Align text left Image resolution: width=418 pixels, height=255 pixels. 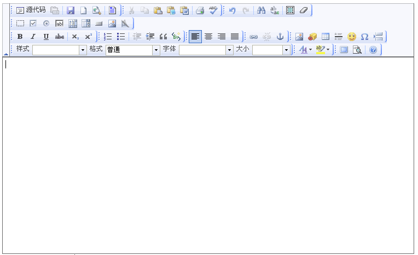[195, 37]
